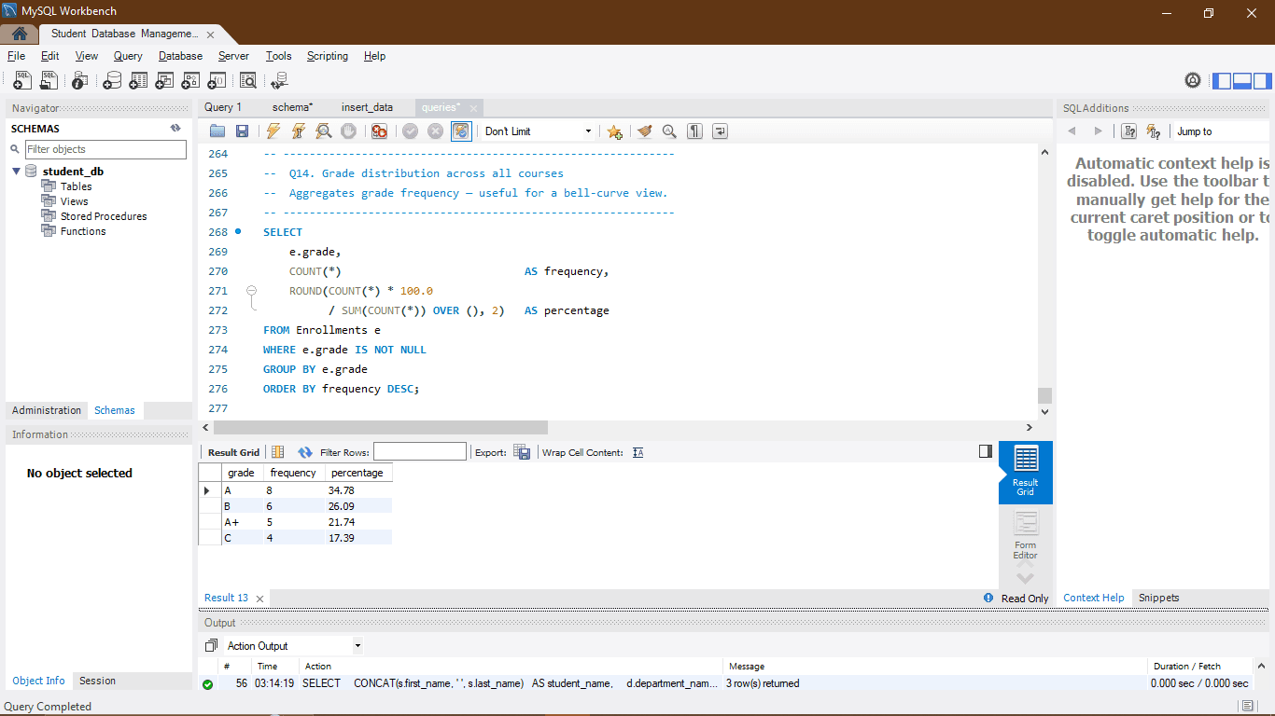Screen dimensions: 1275x716
Task: Open the Don't Limit row limit dropdown
Action: pos(539,131)
